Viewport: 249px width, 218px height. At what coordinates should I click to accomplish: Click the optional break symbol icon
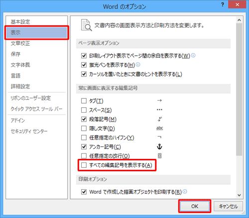[x=159, y=155]
